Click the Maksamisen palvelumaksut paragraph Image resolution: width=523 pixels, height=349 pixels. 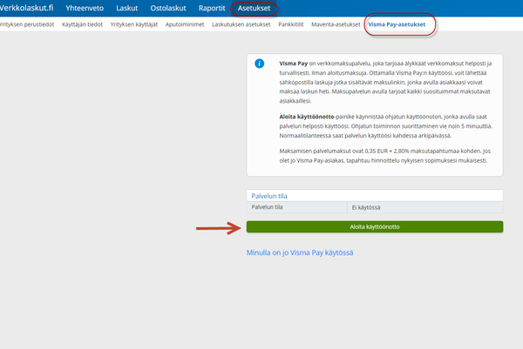385,156
